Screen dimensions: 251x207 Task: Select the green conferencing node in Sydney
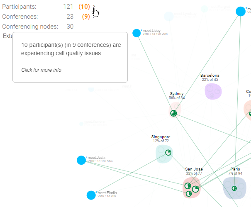point(174,113)
